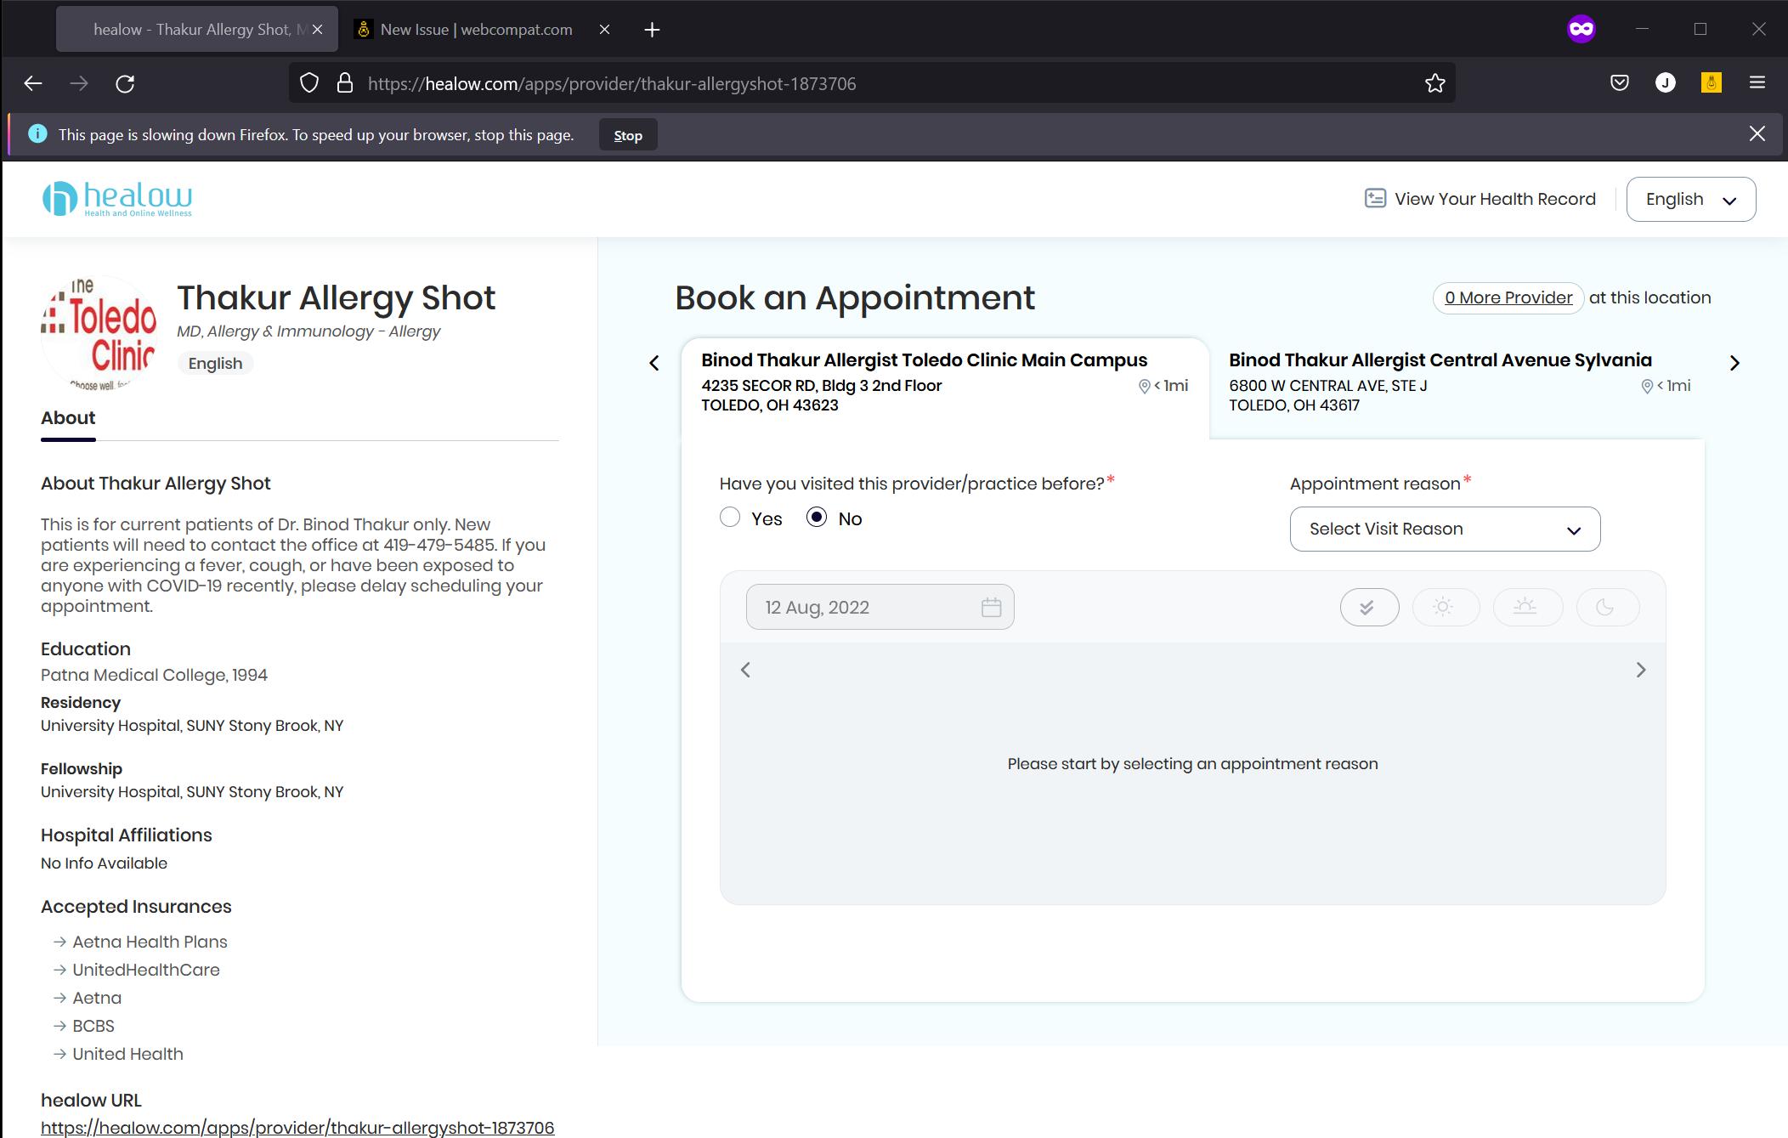Click the forward navigation arrow
This screenshot has height=1138, width=1788.
pyautogui.click(x=79, y=83)
